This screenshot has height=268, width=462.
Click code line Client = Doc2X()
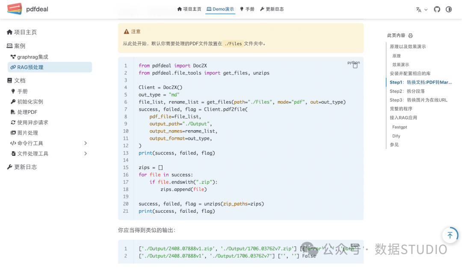pyautogui.click(x=160, y=87)
